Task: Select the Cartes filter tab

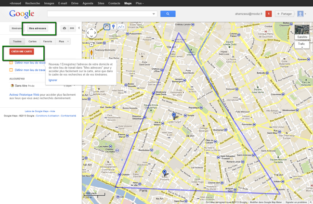Action: [x=32, y=41]
